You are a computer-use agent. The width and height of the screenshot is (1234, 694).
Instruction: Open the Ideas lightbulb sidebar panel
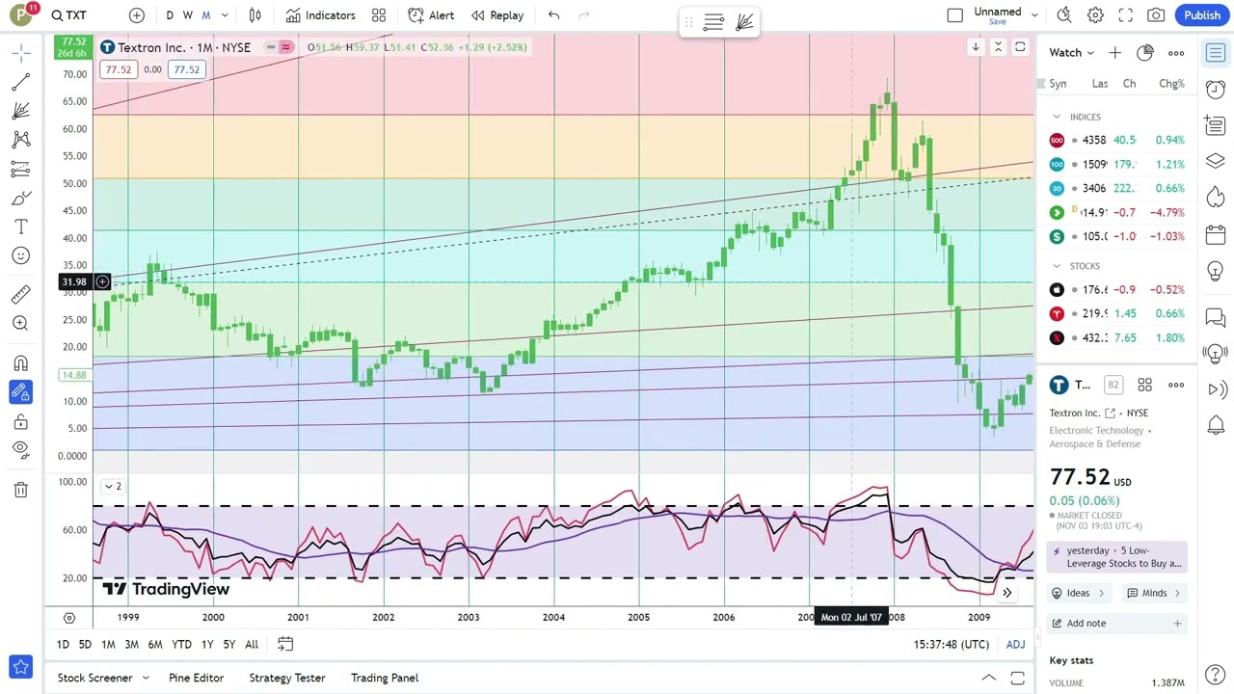1216,271
